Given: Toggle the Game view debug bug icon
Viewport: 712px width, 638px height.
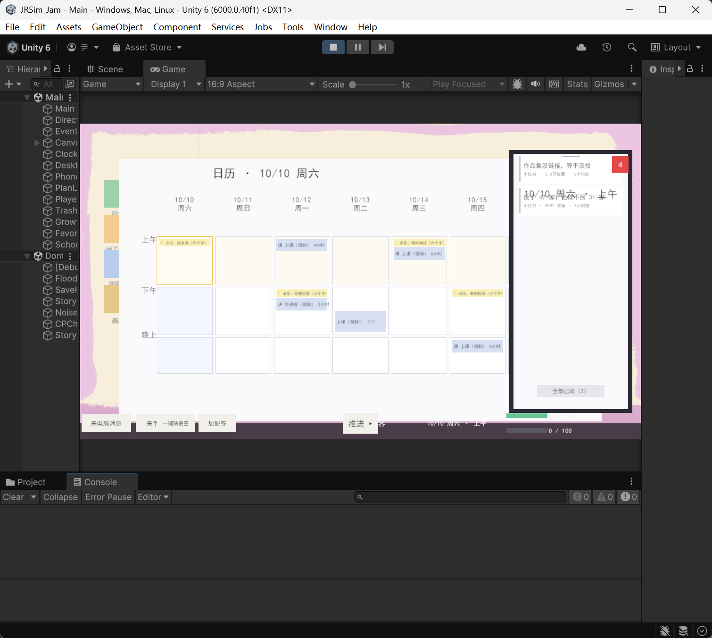Looking at the screenshot, I should coord(517,84).
